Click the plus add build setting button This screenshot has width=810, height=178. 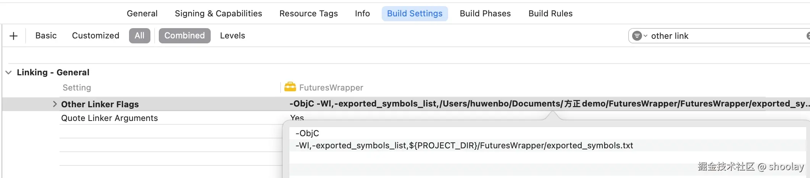(14, 36)
